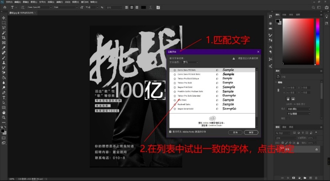Image resolution: width=330 pixels, height=181 pixels.
Task: Click the hue slider in Color panel
Action: point(318,41)
